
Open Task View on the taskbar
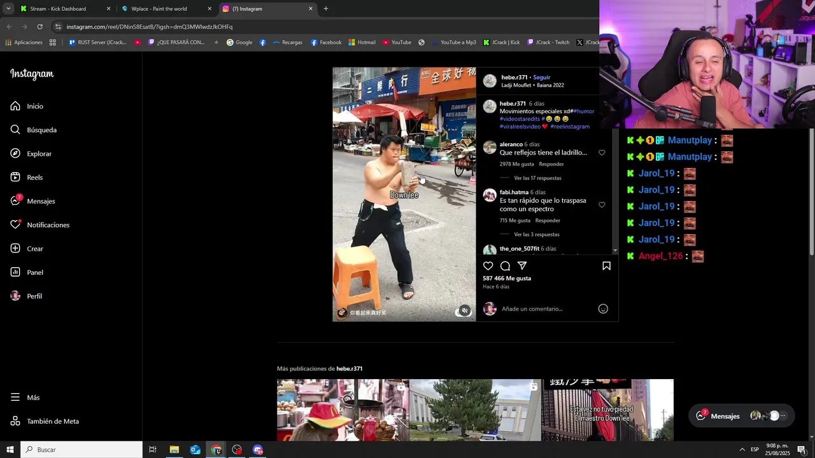click(x=153, y=450)
